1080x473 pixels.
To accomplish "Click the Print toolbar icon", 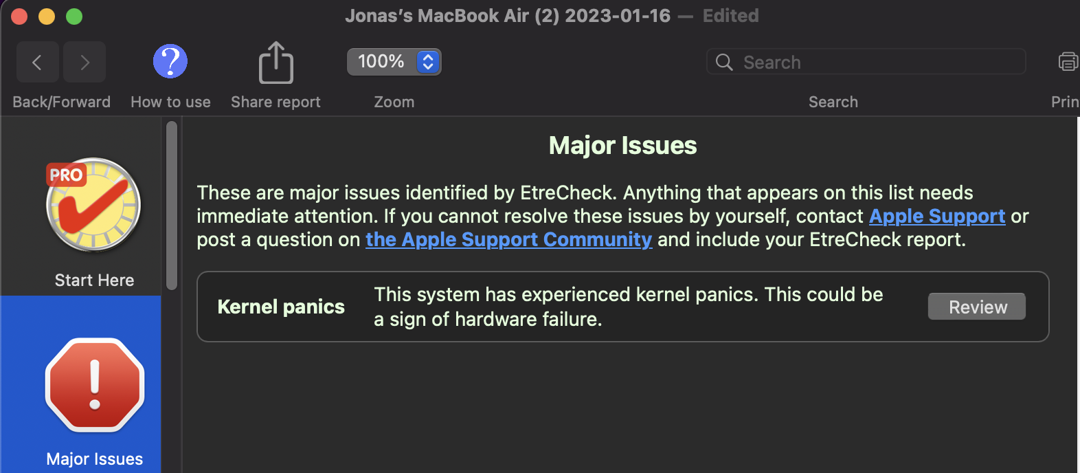I will coord(1068,62).
